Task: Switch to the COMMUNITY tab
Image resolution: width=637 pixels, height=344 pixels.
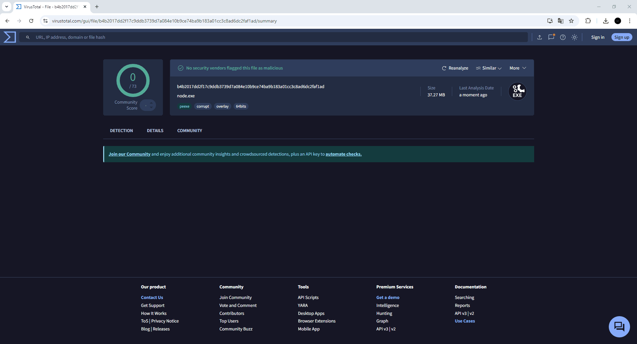Action: (190, 131)
